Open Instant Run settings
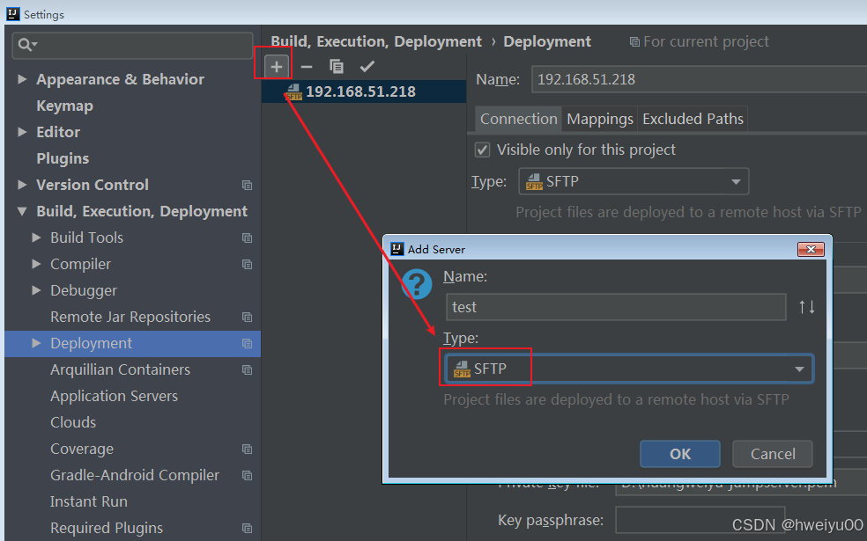Screen dimensions: 867x541 [88, 501]
